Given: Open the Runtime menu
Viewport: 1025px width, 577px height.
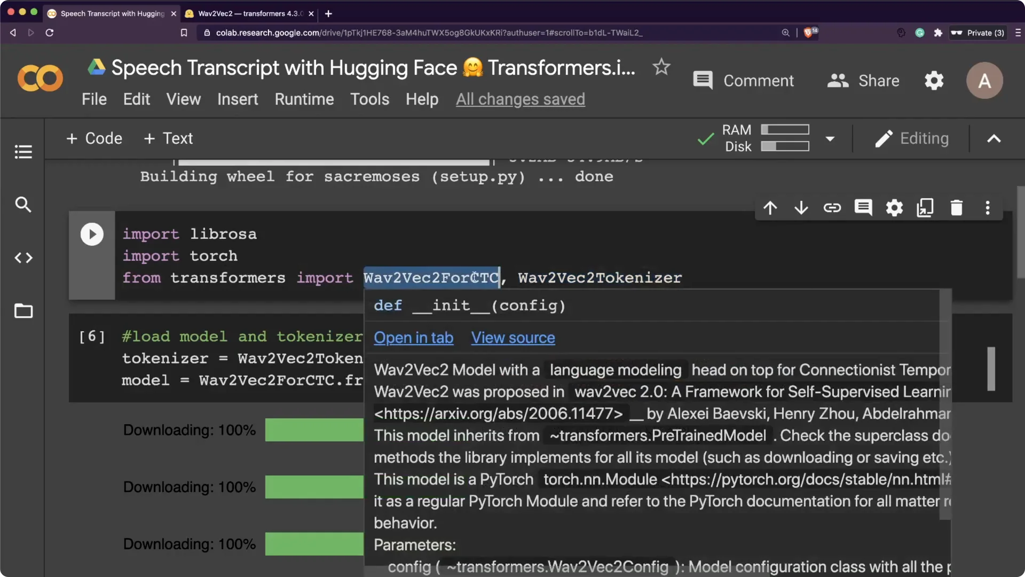Looking at the screenshot, I should click(304, 99).
